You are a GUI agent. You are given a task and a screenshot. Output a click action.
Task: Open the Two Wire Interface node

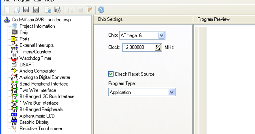[x=38, y=90]
